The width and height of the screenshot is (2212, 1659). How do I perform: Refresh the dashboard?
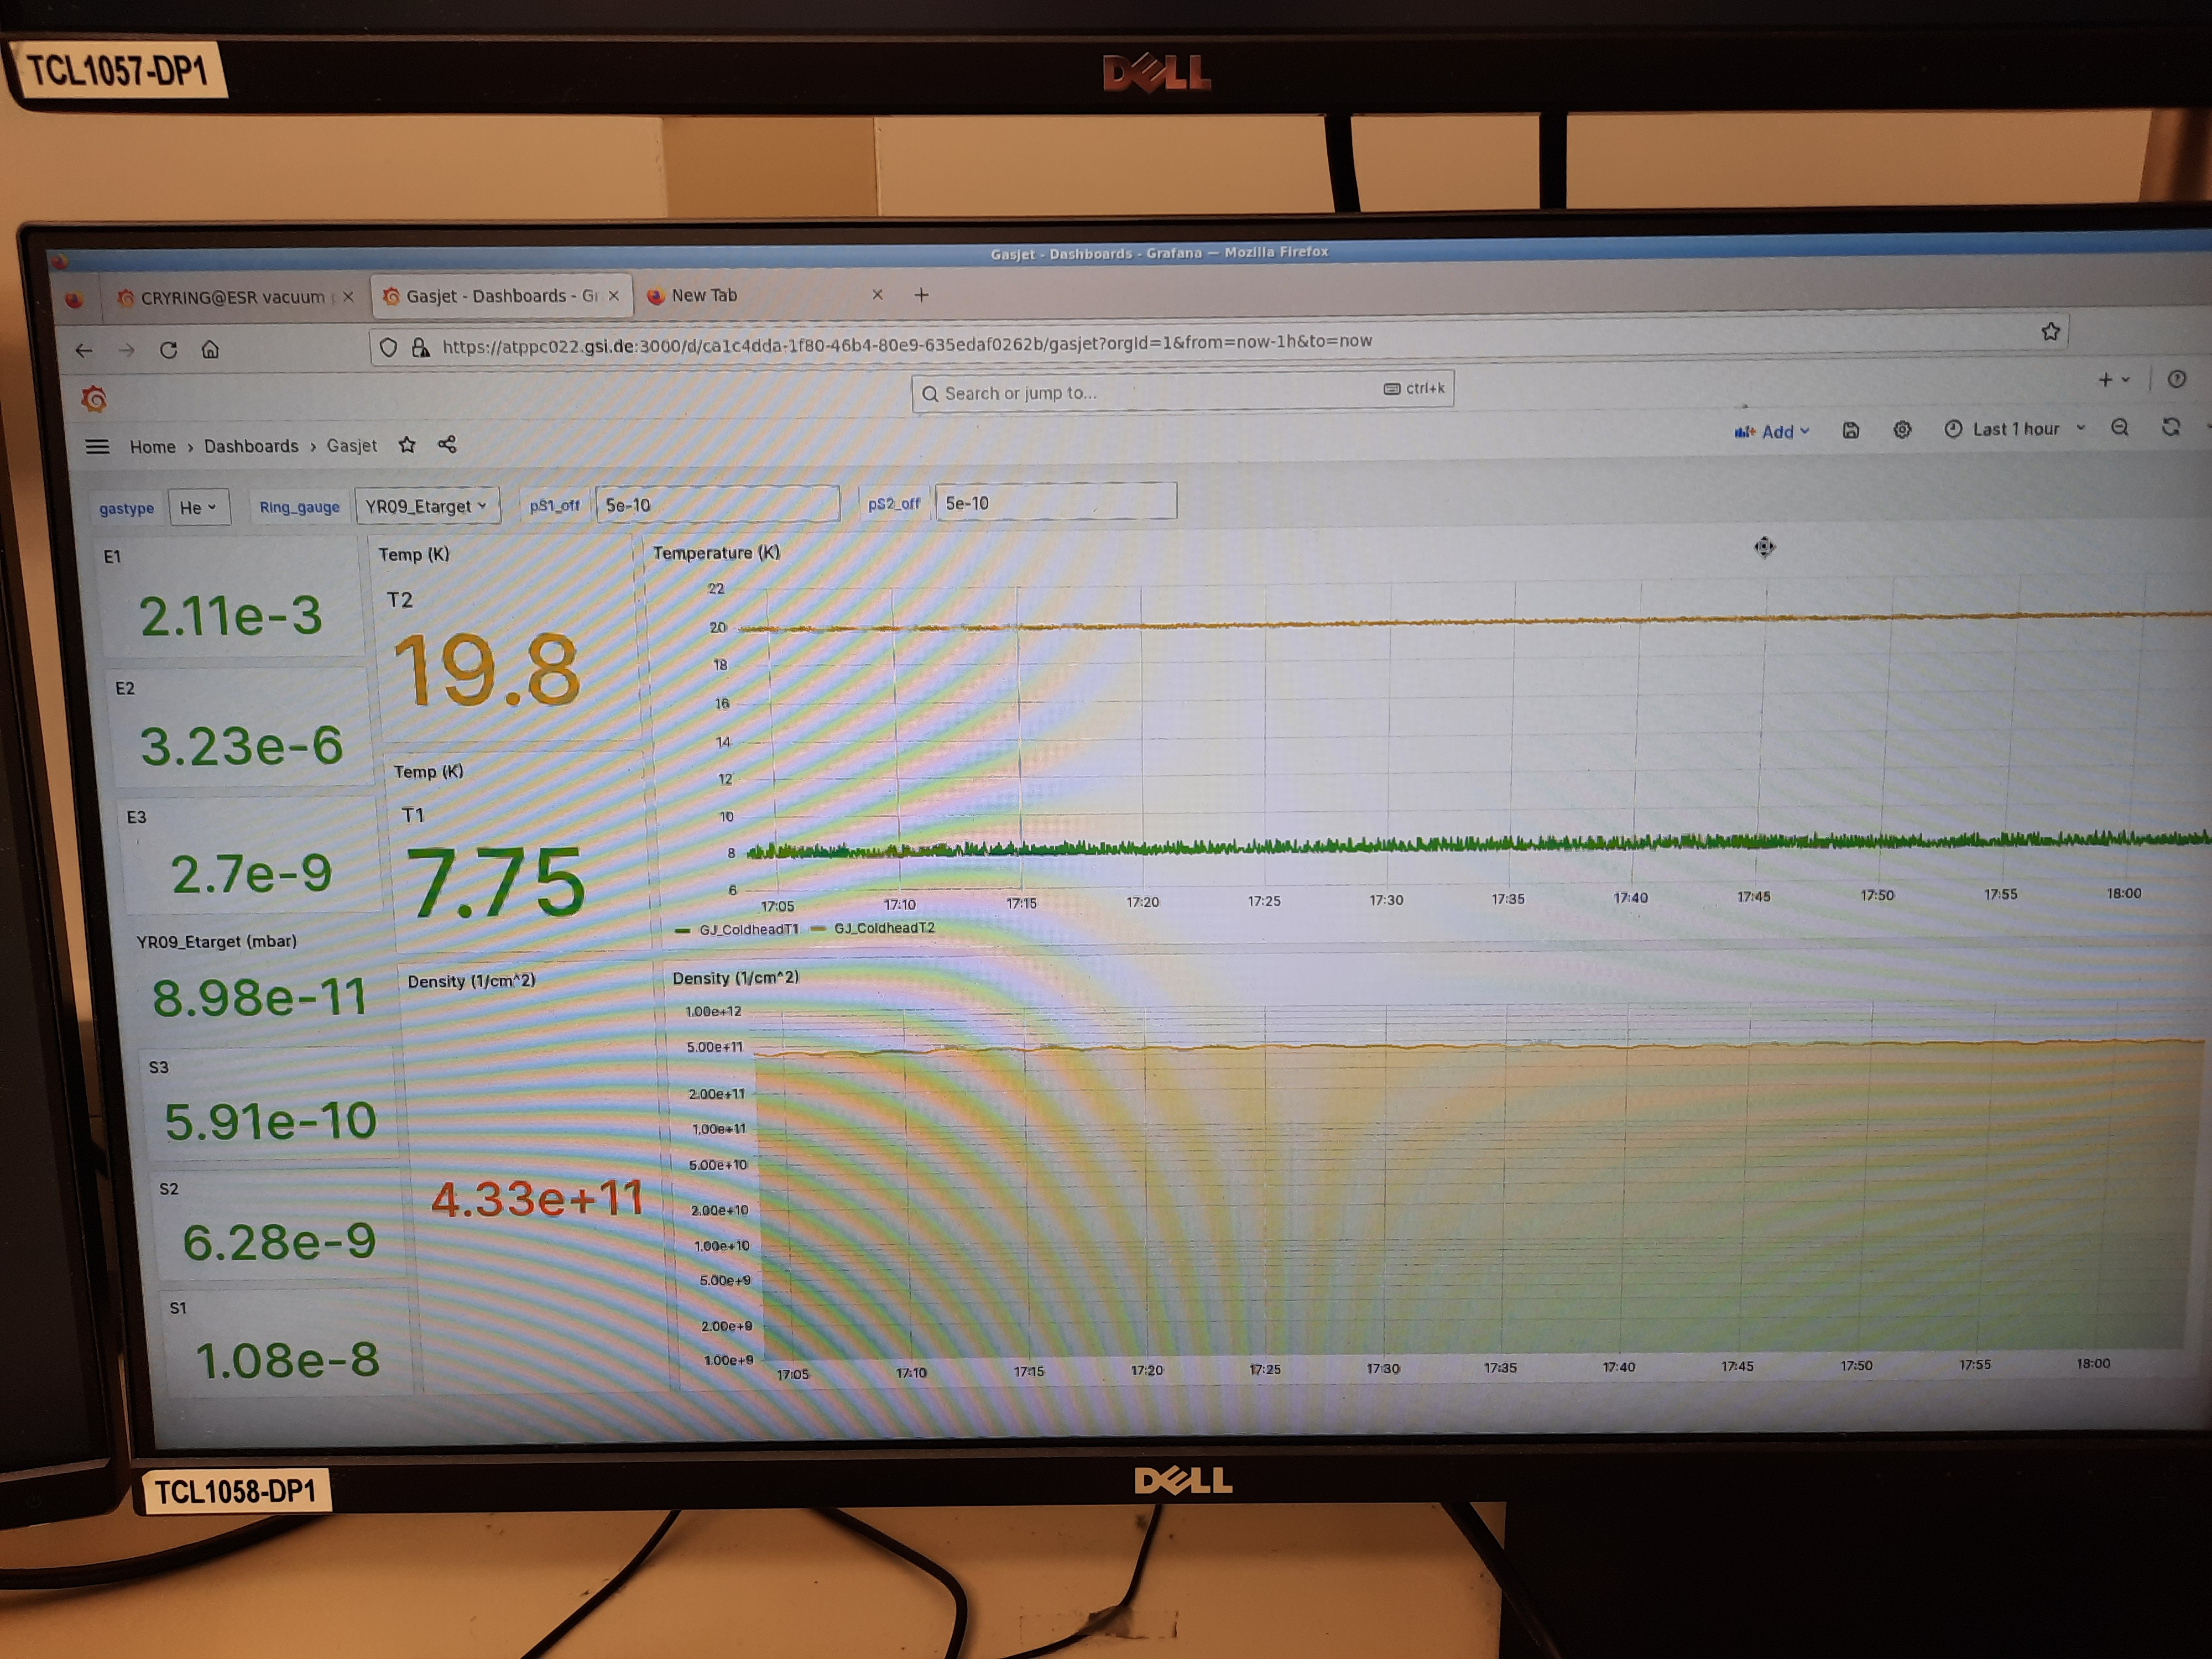[2171, 427]
